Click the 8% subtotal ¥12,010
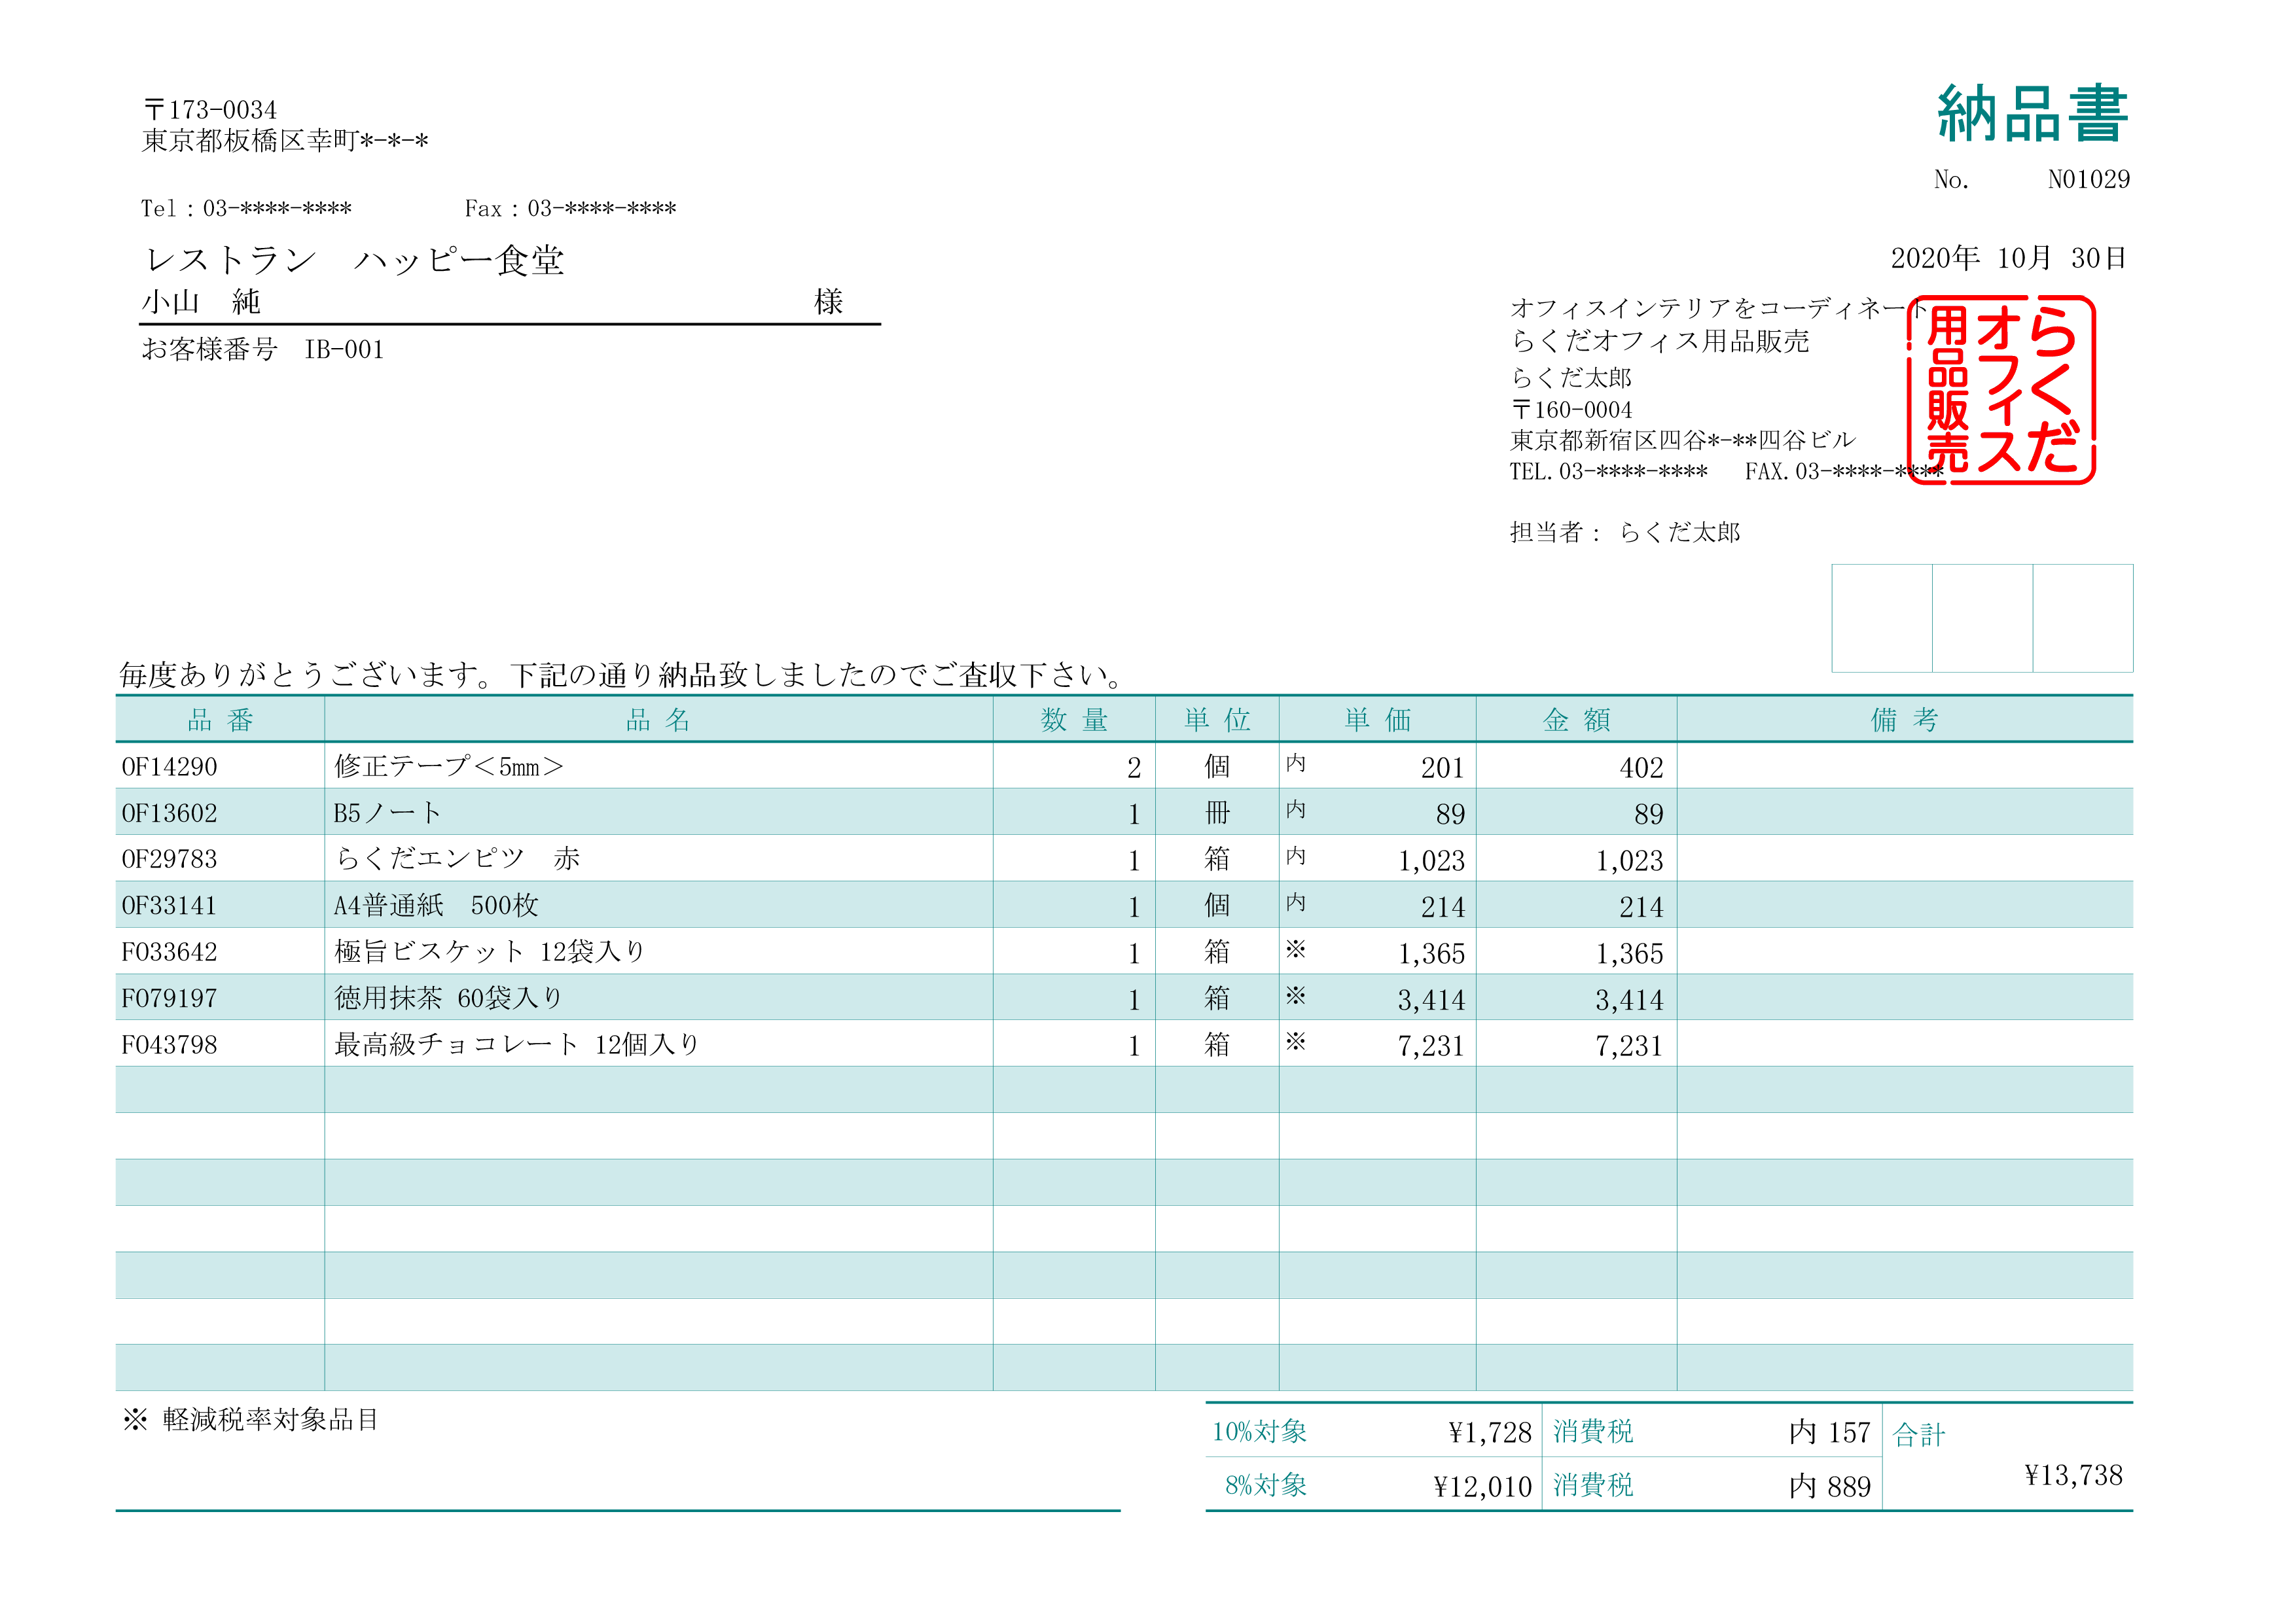This screenshot has width=2296, height=1622. (x=1482, y=1488)
